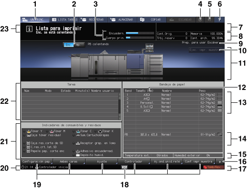Screen dimensions: 247x189
Task: Switch to the LISTA TAREAS tab
Action: [x=64, y=20]
